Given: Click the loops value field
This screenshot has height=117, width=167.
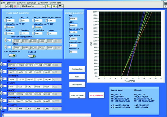Looking at the screenshot, I should (x=53, y=33).
